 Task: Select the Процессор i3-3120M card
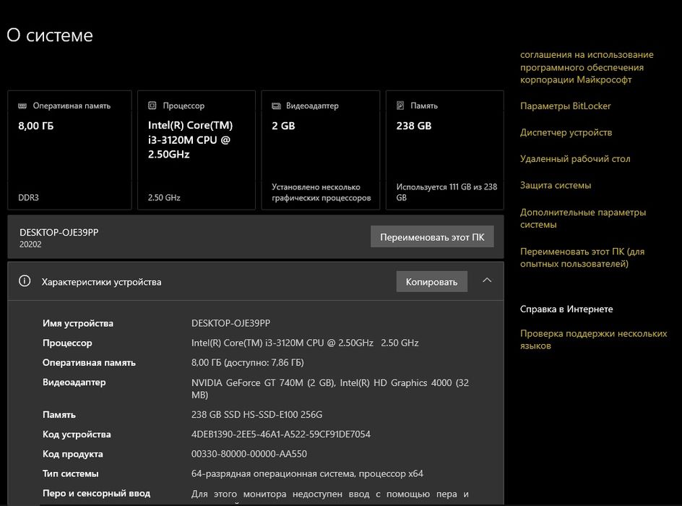coord(197,150)
